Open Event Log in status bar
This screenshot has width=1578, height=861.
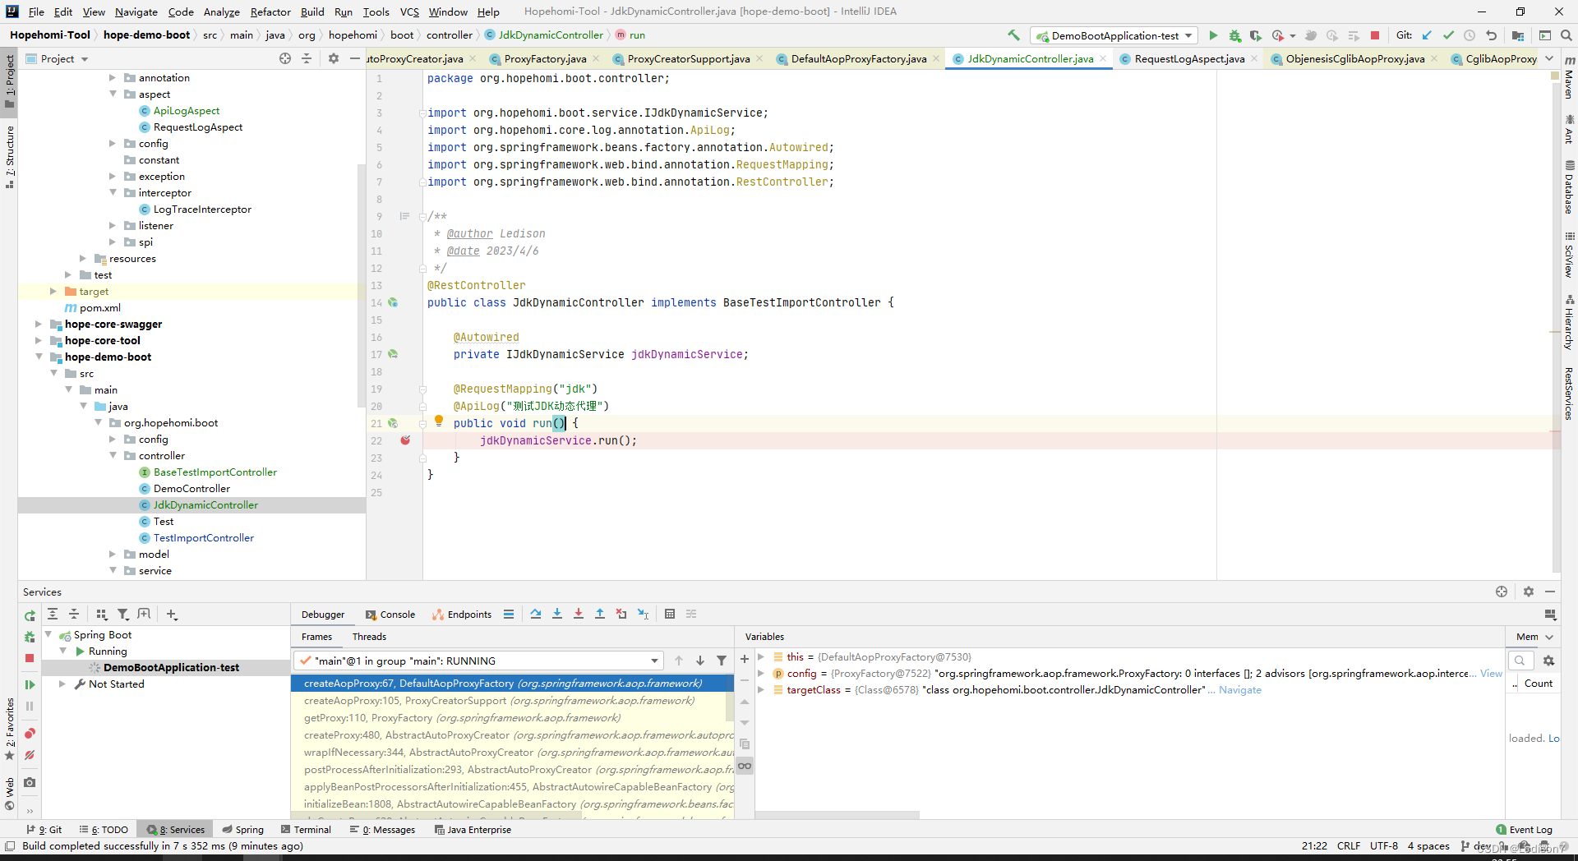point(1525,830)
